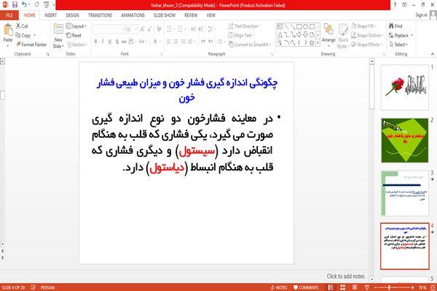The height and width of the screenshot is (291, 437).
Task: Open the FILE tab
Action: [x=9, y=15]
